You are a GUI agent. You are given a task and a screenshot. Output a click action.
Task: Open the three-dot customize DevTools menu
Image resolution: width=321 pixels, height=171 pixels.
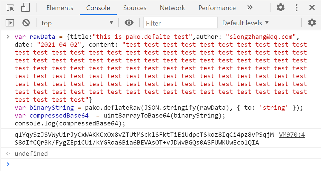pyautogui.click(x=296, y=8)
